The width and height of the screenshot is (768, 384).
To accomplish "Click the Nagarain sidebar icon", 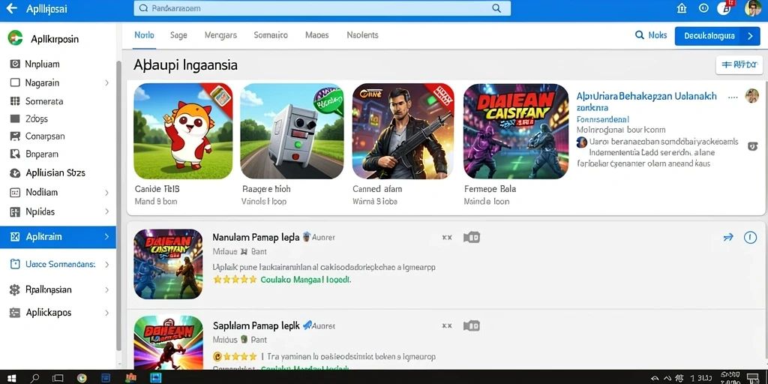I will tap(15, 82).
